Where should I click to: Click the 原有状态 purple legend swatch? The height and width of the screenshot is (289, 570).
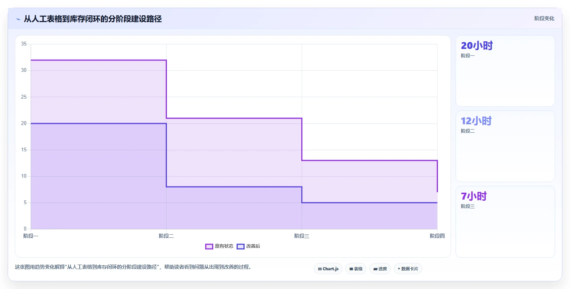tap(209, 246)
